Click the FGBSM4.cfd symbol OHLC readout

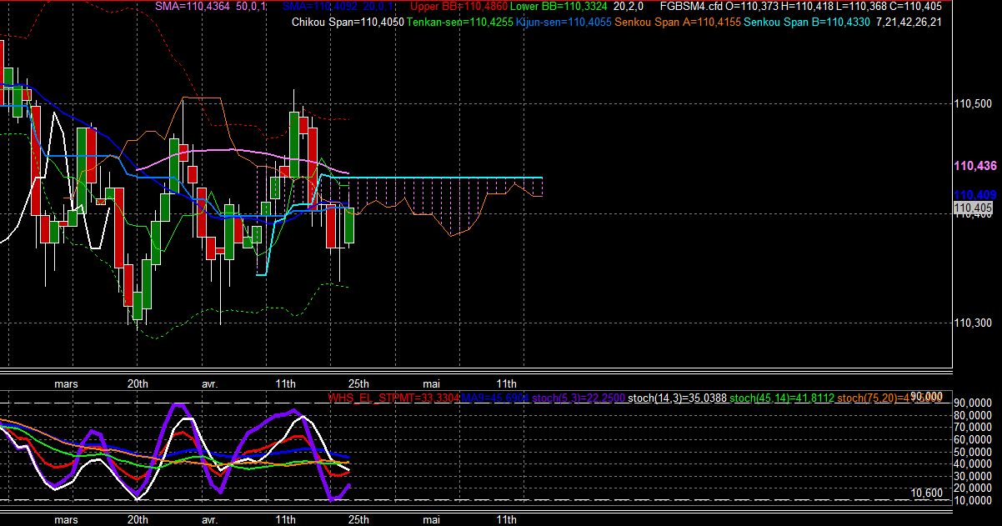pos(801,7)
